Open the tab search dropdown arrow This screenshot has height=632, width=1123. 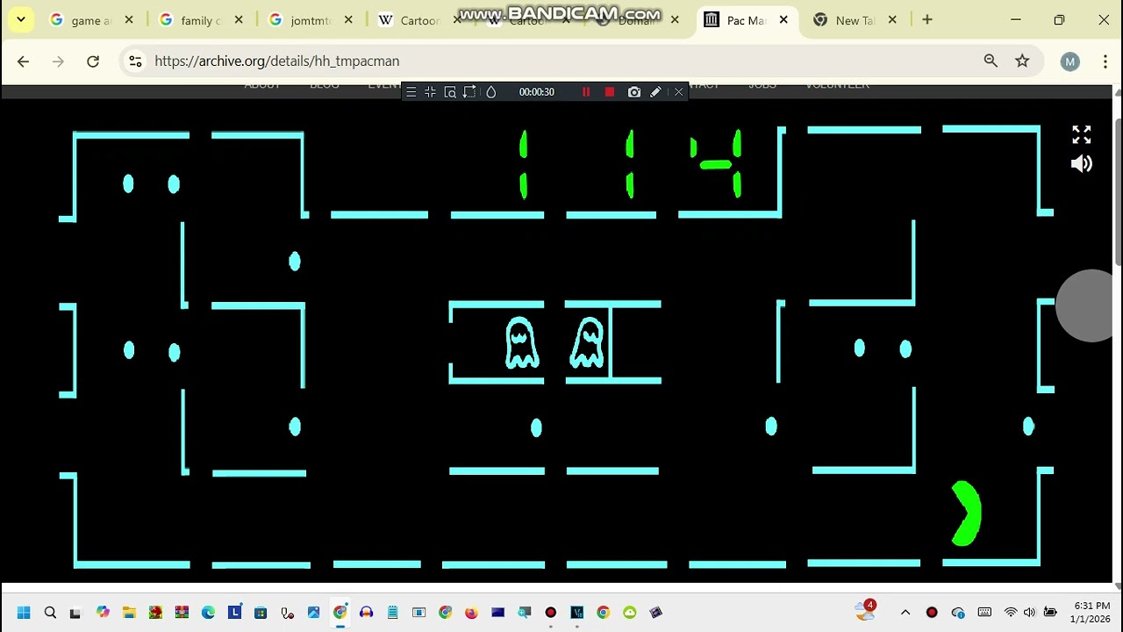(x=21, y=19)
